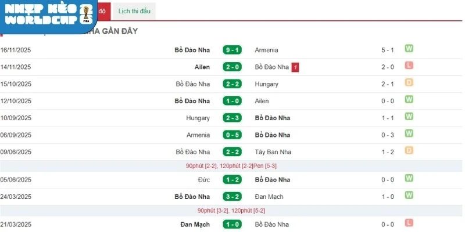Select the red active tab
The width and height of the screenshot is (465, 232).
click(102, 11)
